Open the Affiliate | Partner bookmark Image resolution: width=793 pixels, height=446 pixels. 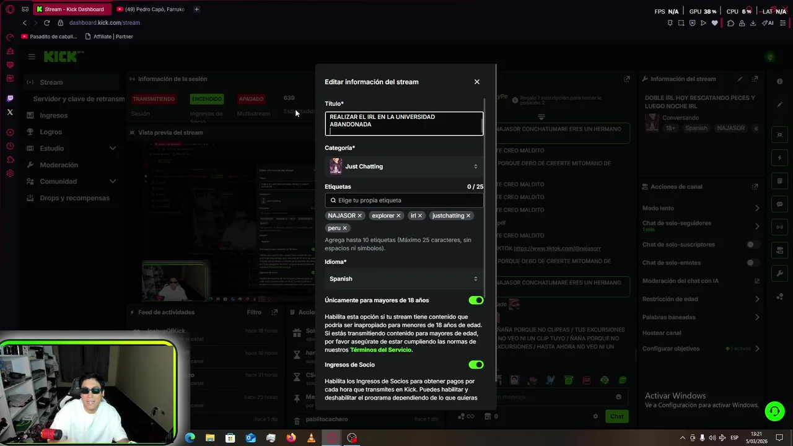109,37
